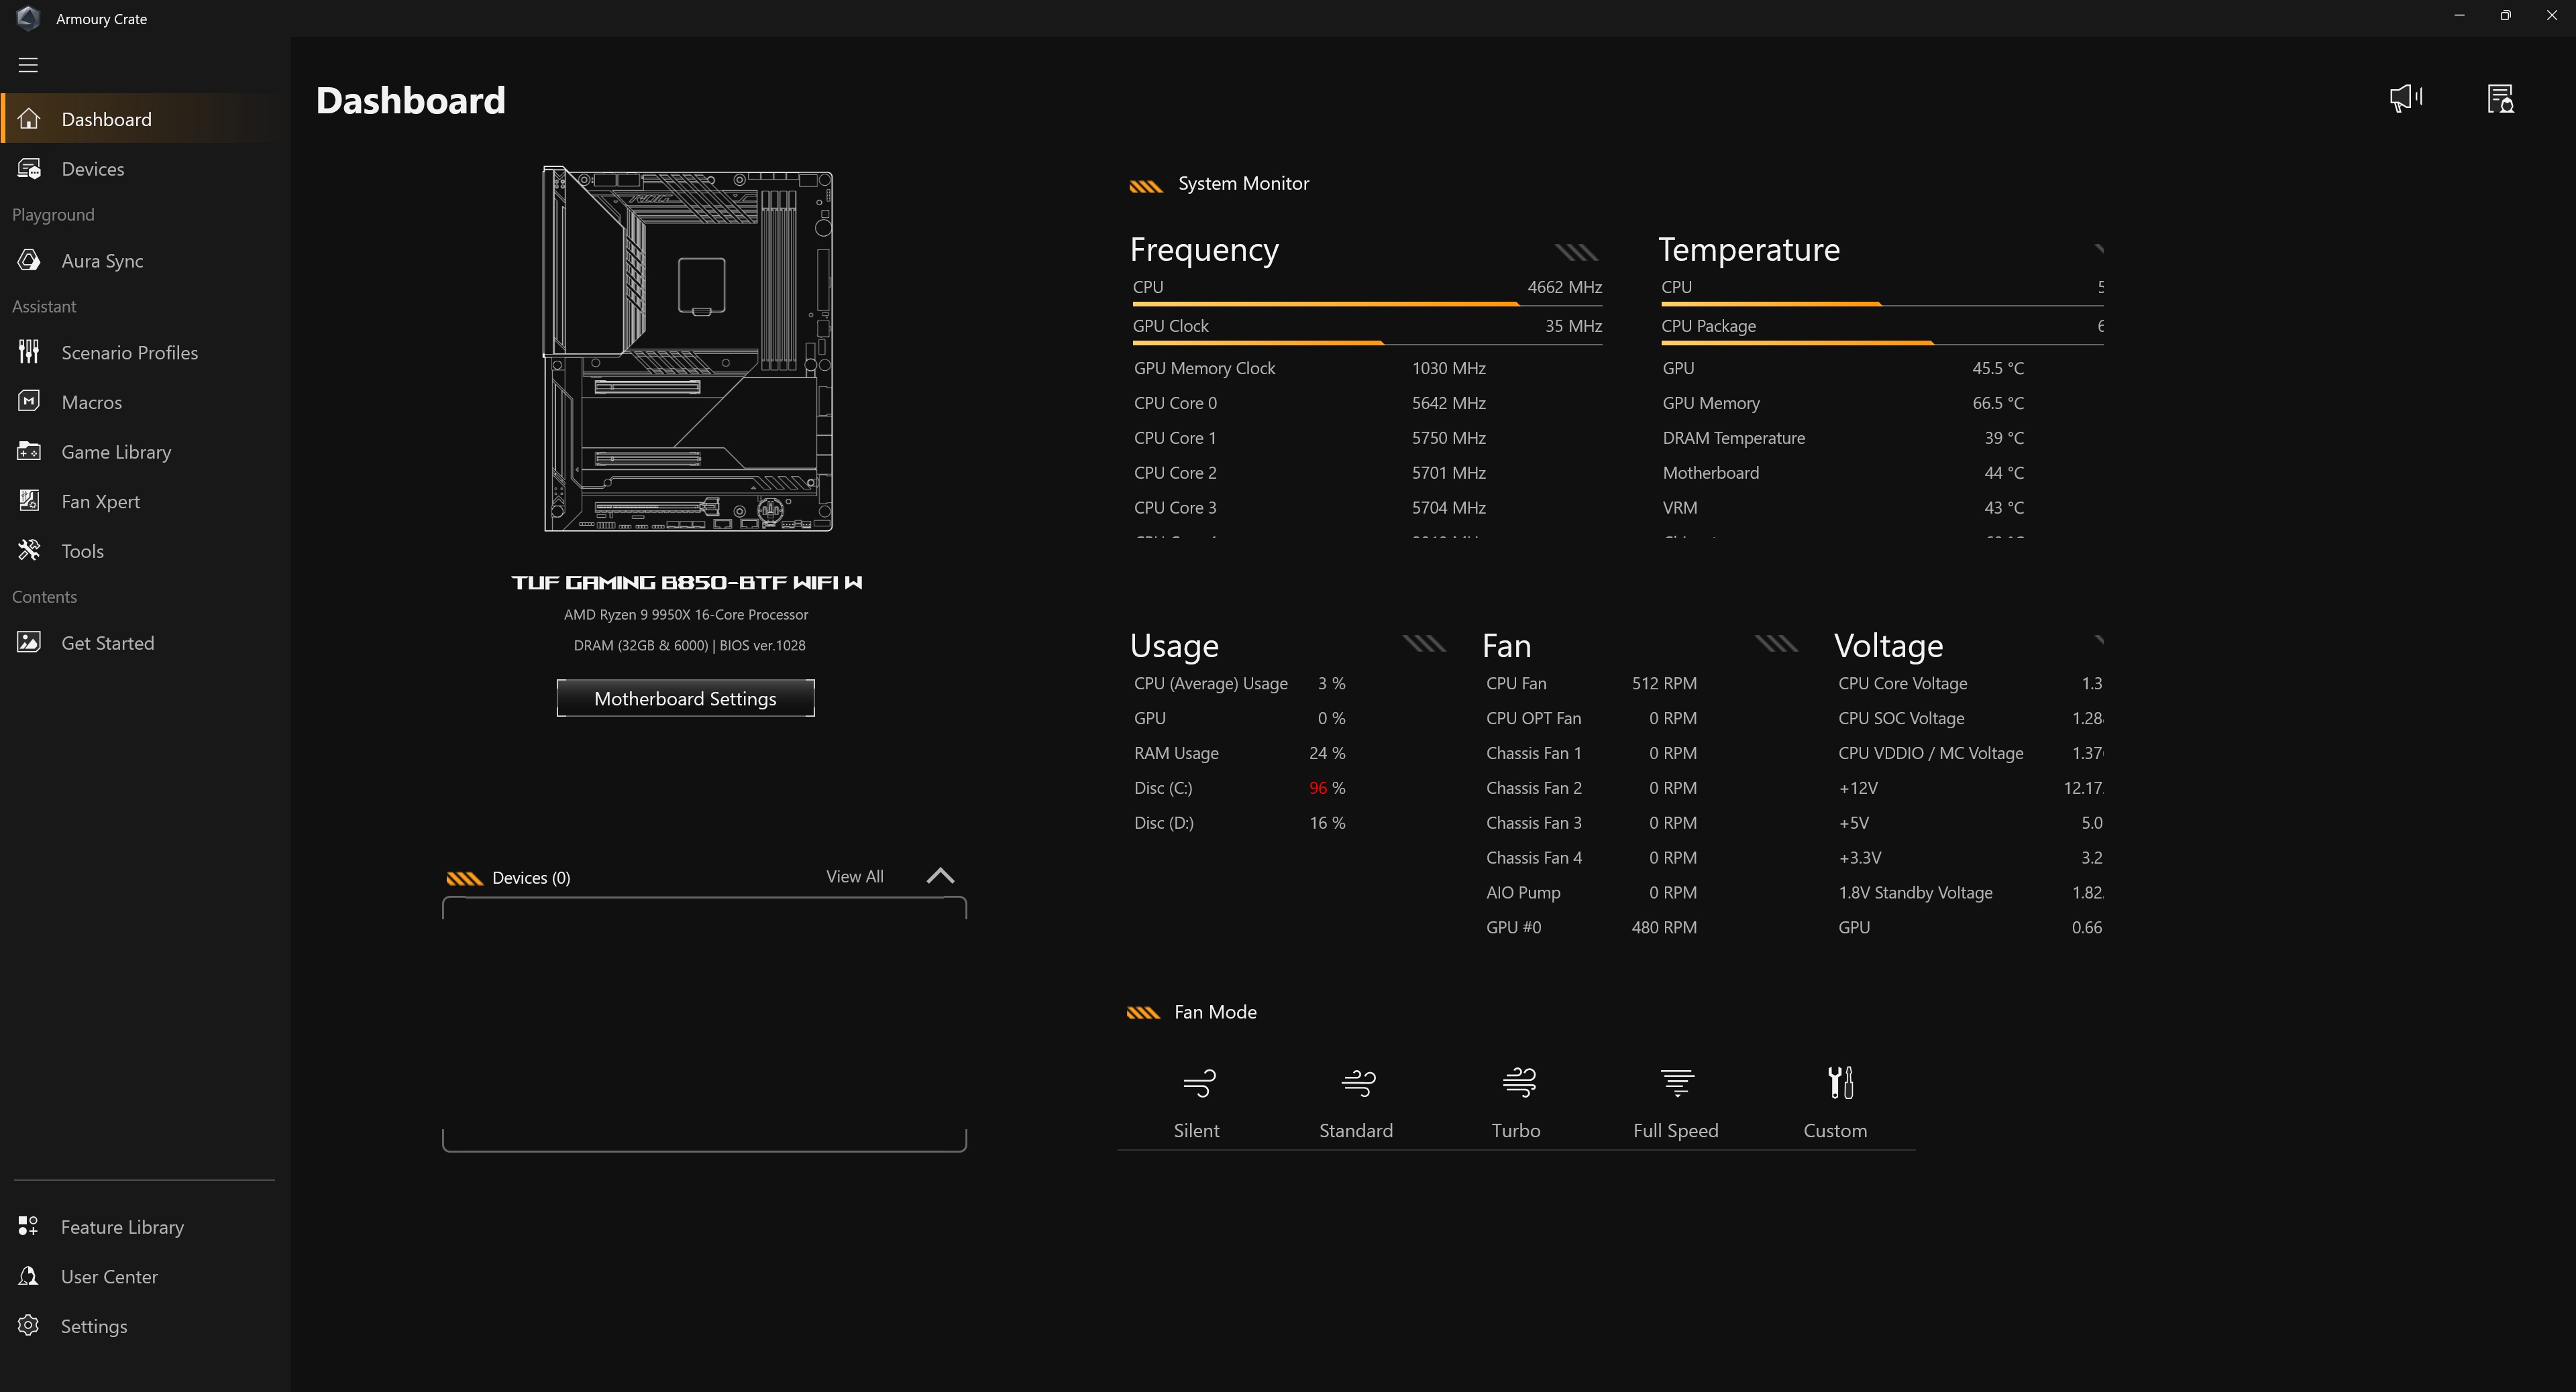Click the Aura Sync icon
The width and height of the screenshot is (2576, 1392).
click(29, 261)
